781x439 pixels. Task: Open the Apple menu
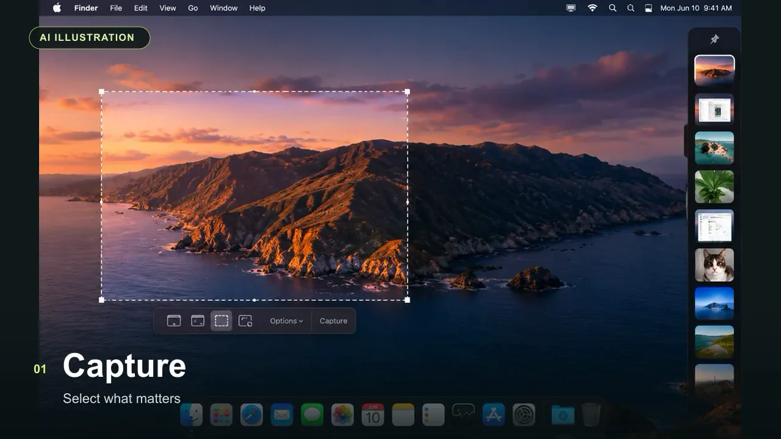[57, 8]
